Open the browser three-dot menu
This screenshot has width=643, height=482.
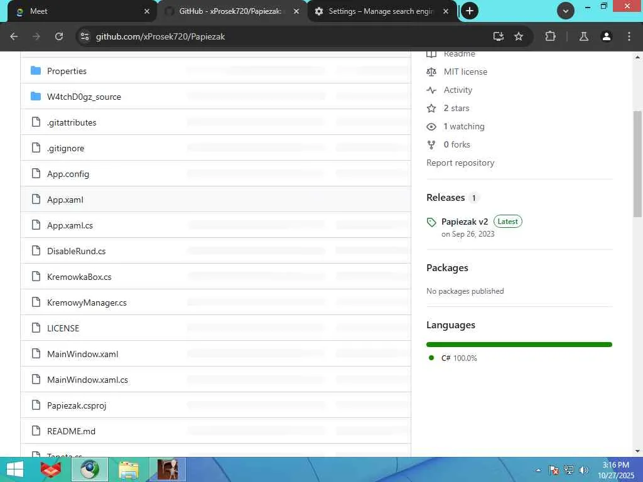(629, 36)
